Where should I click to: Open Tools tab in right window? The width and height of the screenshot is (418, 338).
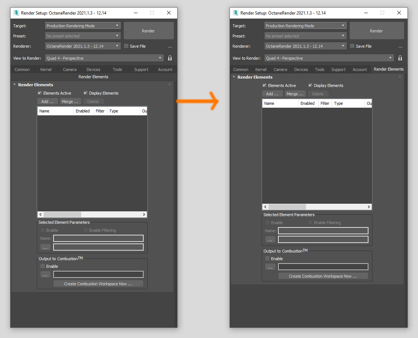pyautogui.click(x=320, y=69)
